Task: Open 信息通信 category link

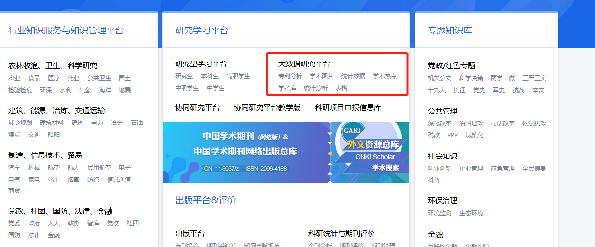Action: coord(119,180)
